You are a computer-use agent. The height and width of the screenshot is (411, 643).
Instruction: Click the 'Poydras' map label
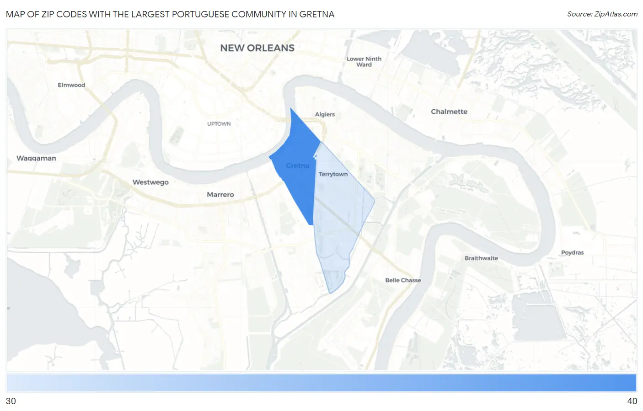coord(573,252)
